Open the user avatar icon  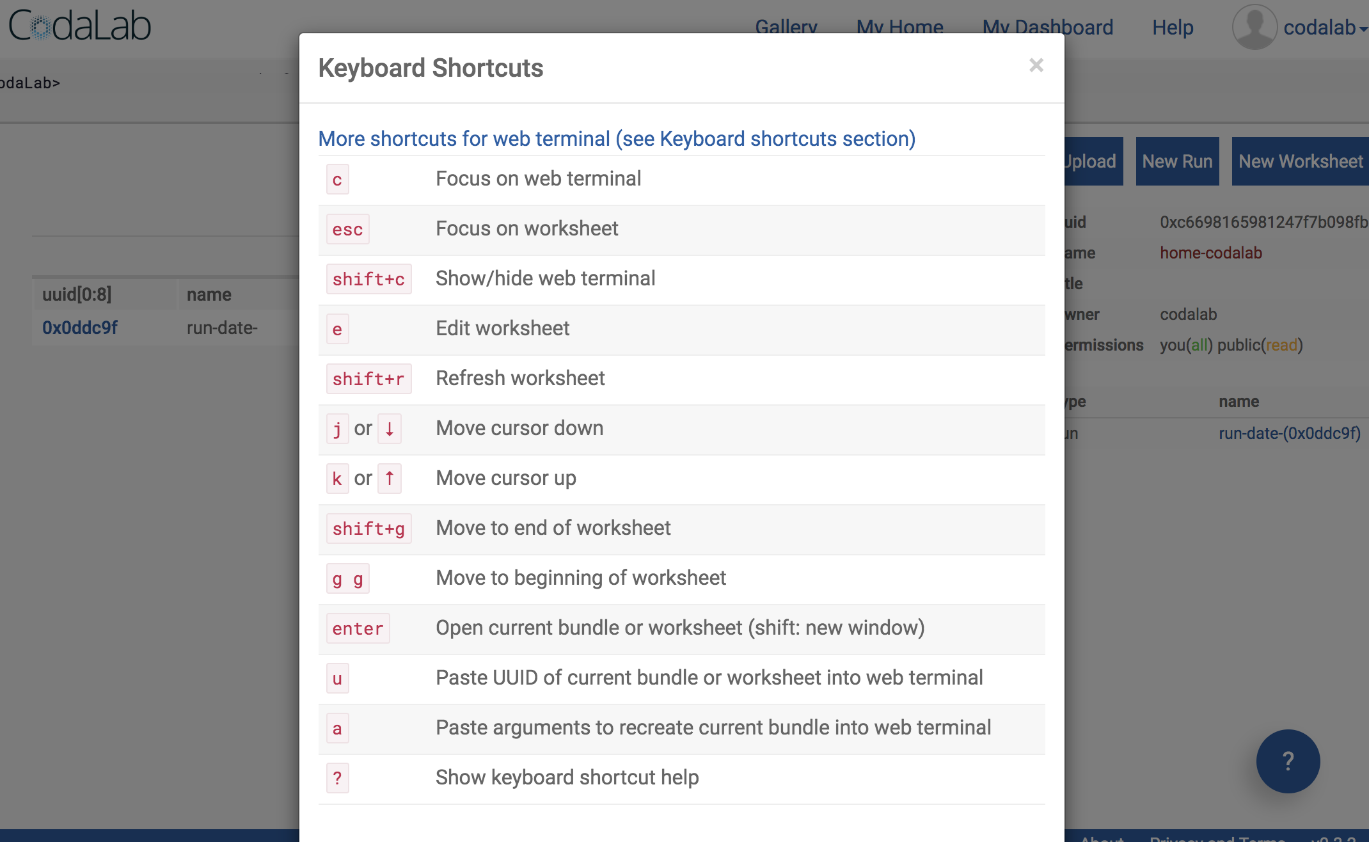pos(1254,27)
